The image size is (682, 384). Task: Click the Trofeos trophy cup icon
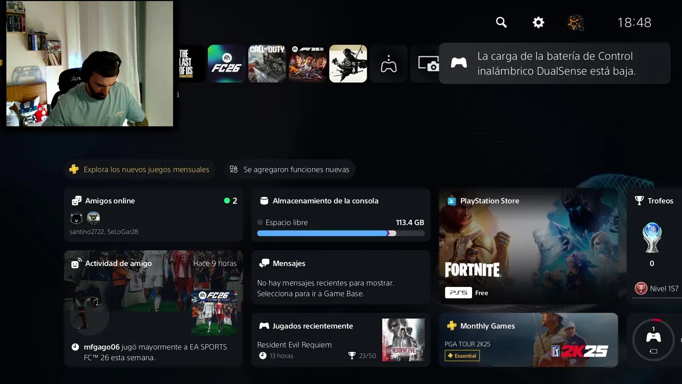pyautogui.click(x=639, y=201)
